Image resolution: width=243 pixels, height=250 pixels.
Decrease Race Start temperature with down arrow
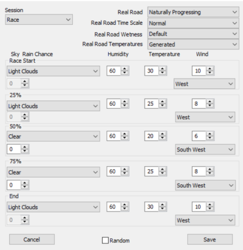click(162, 73)
